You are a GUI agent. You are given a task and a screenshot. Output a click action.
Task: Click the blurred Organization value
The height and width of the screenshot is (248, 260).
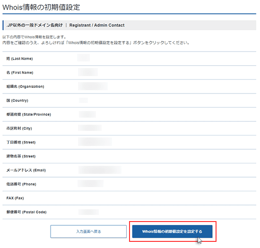tap(93, 86)
